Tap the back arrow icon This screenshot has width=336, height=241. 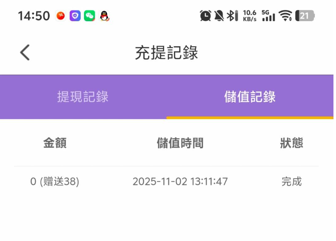pyautogui.click(x=25, y=53)
